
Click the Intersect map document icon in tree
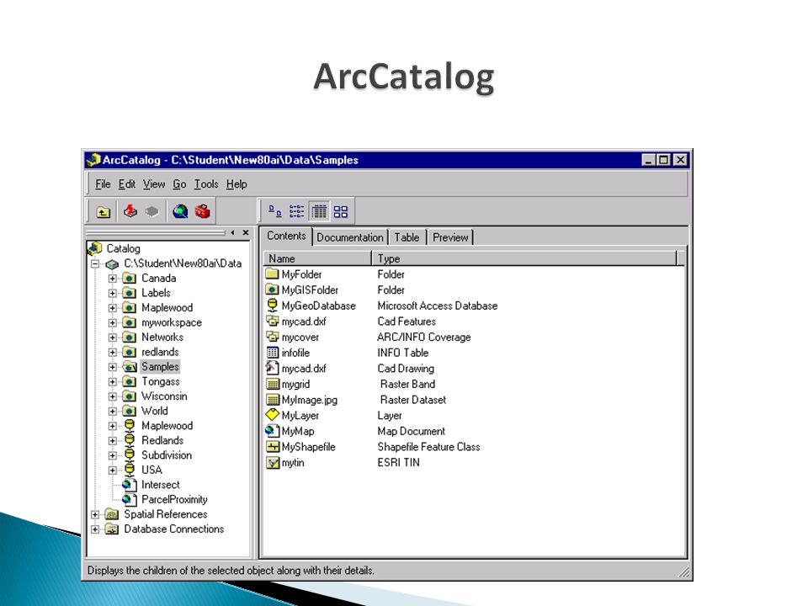130,485
